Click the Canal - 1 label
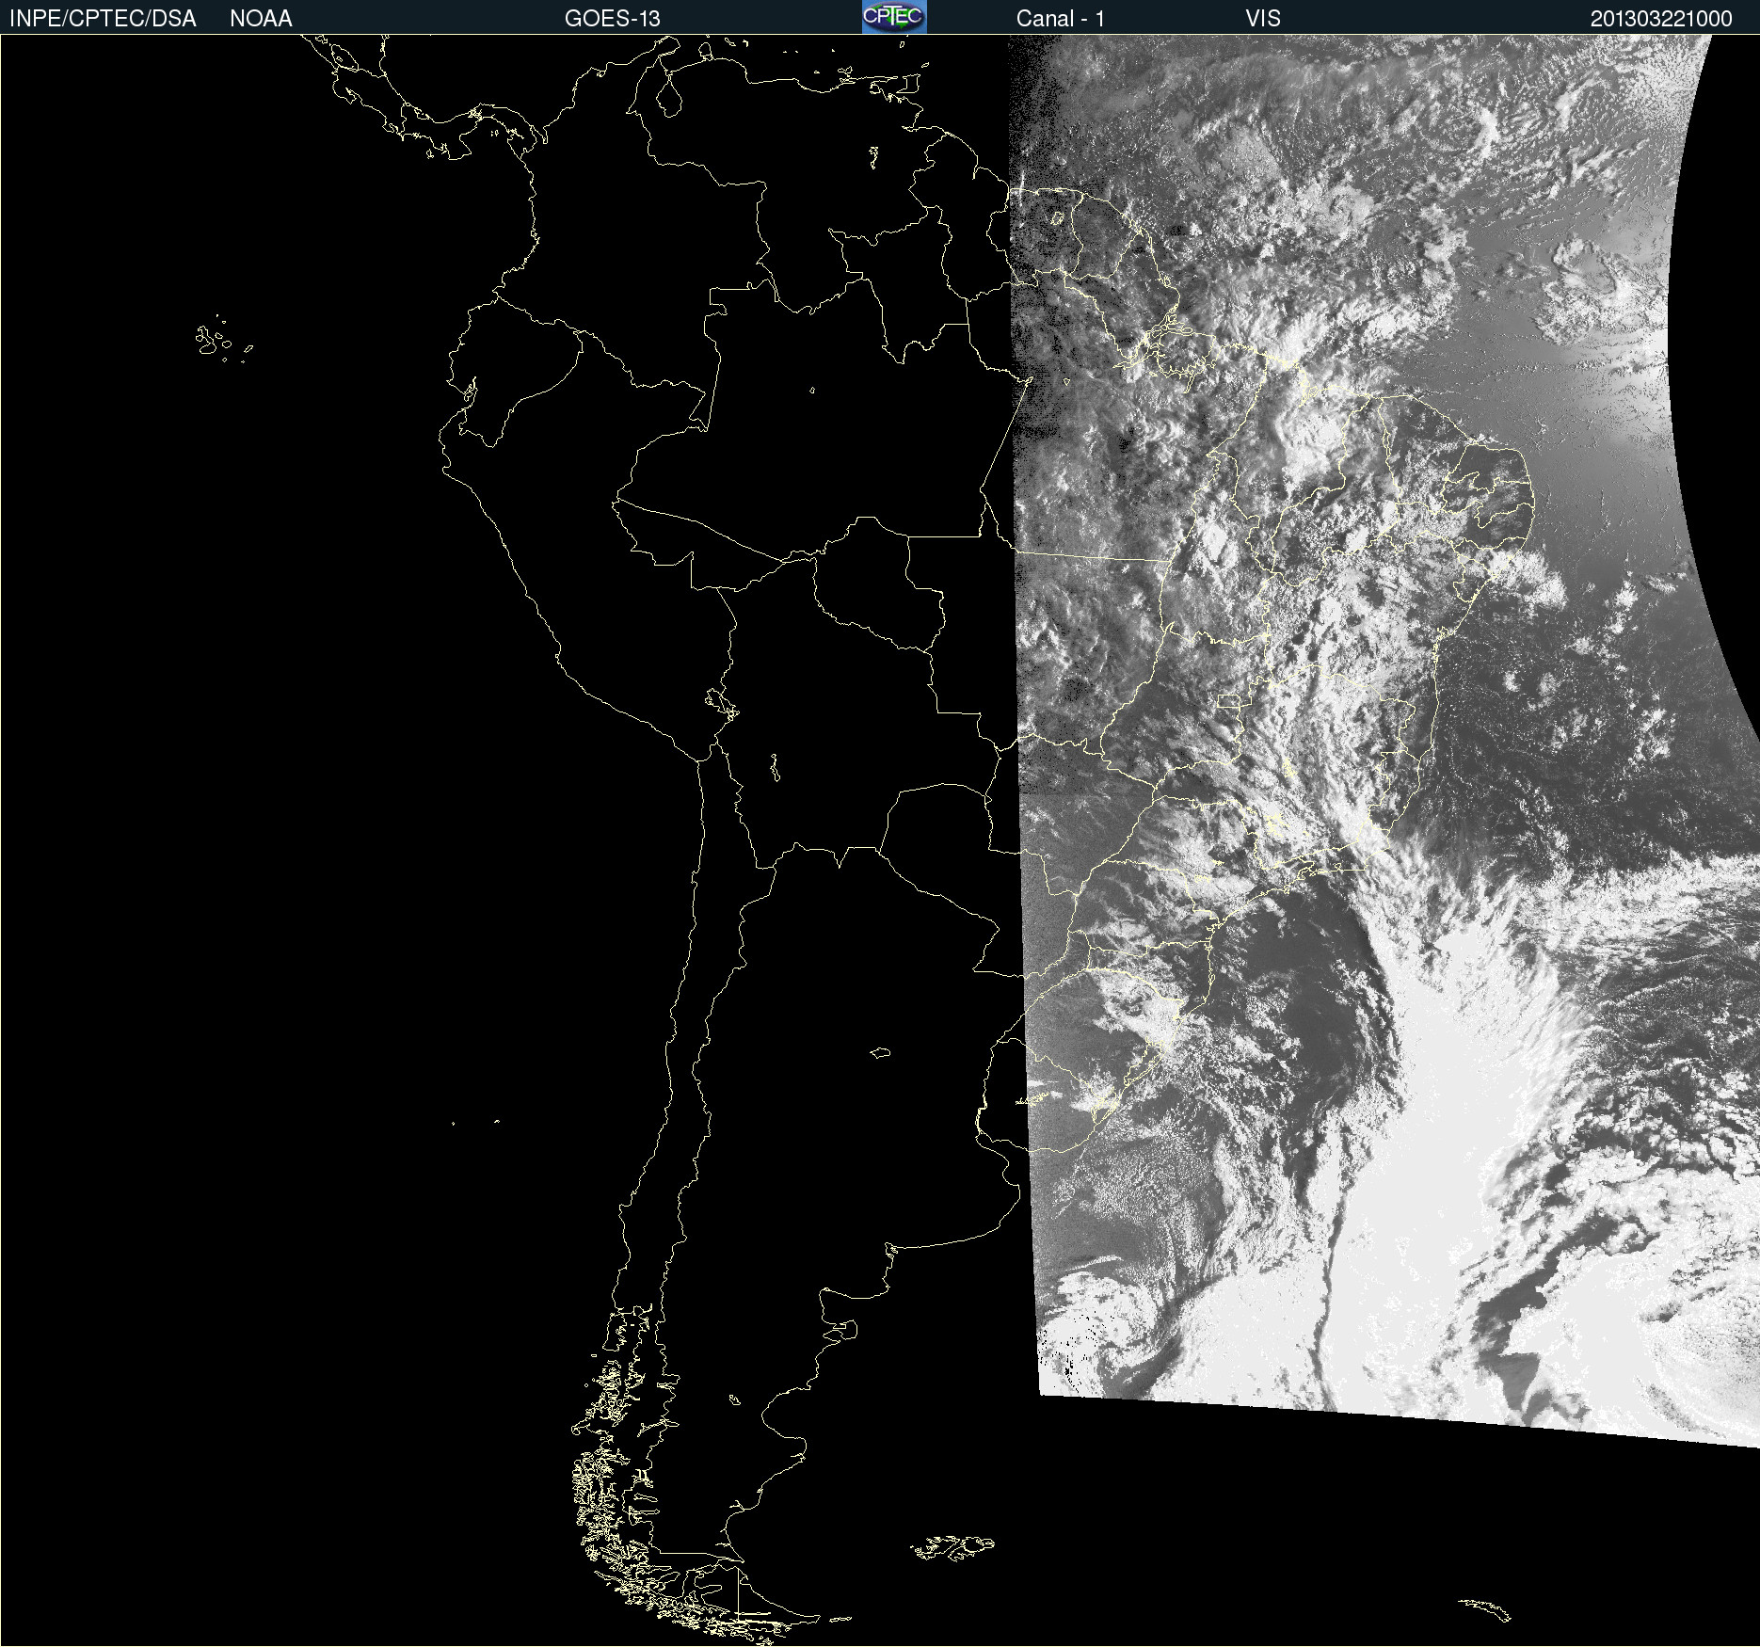This screenshot has height=1647, width=1760. pos(1061,18)
